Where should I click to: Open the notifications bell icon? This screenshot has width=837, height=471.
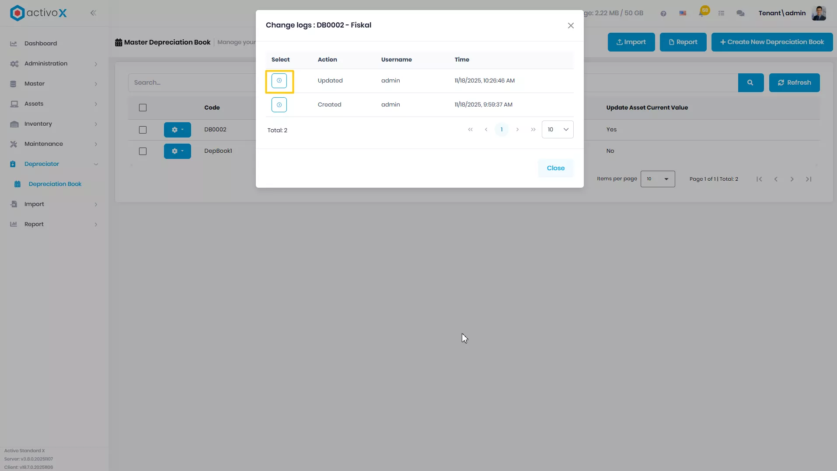tap(702, 13)
